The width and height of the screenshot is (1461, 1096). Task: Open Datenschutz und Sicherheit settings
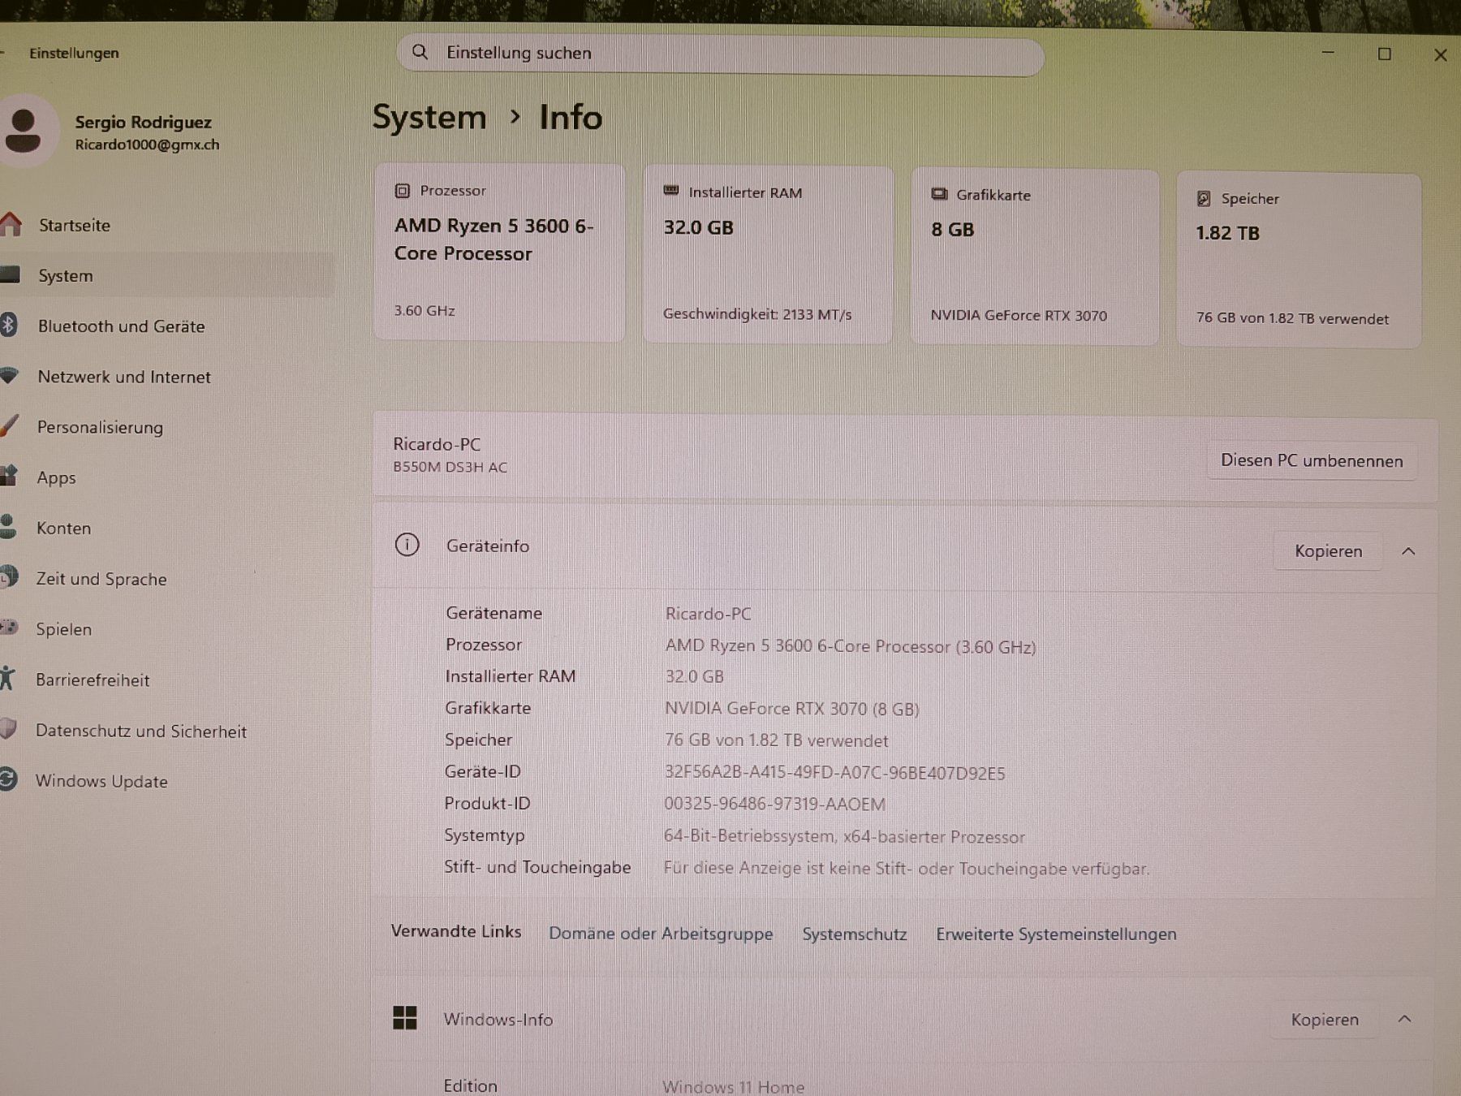165,731
